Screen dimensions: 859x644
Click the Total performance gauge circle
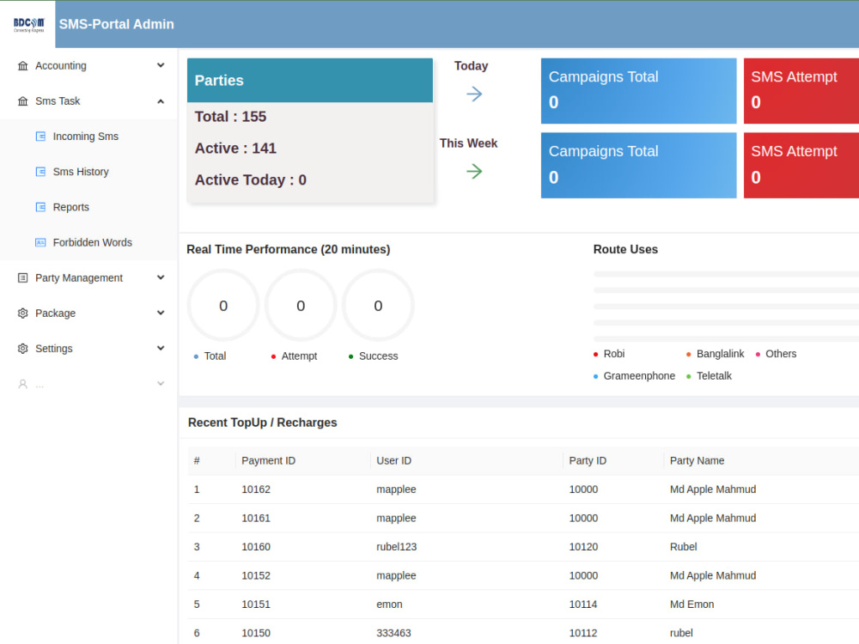pyautogui.click(x=223, y=306)
